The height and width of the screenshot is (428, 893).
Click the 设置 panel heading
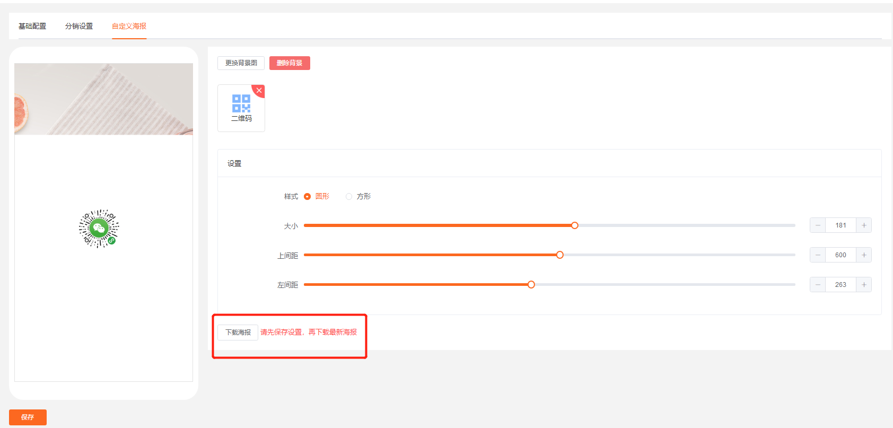[234, 163]
